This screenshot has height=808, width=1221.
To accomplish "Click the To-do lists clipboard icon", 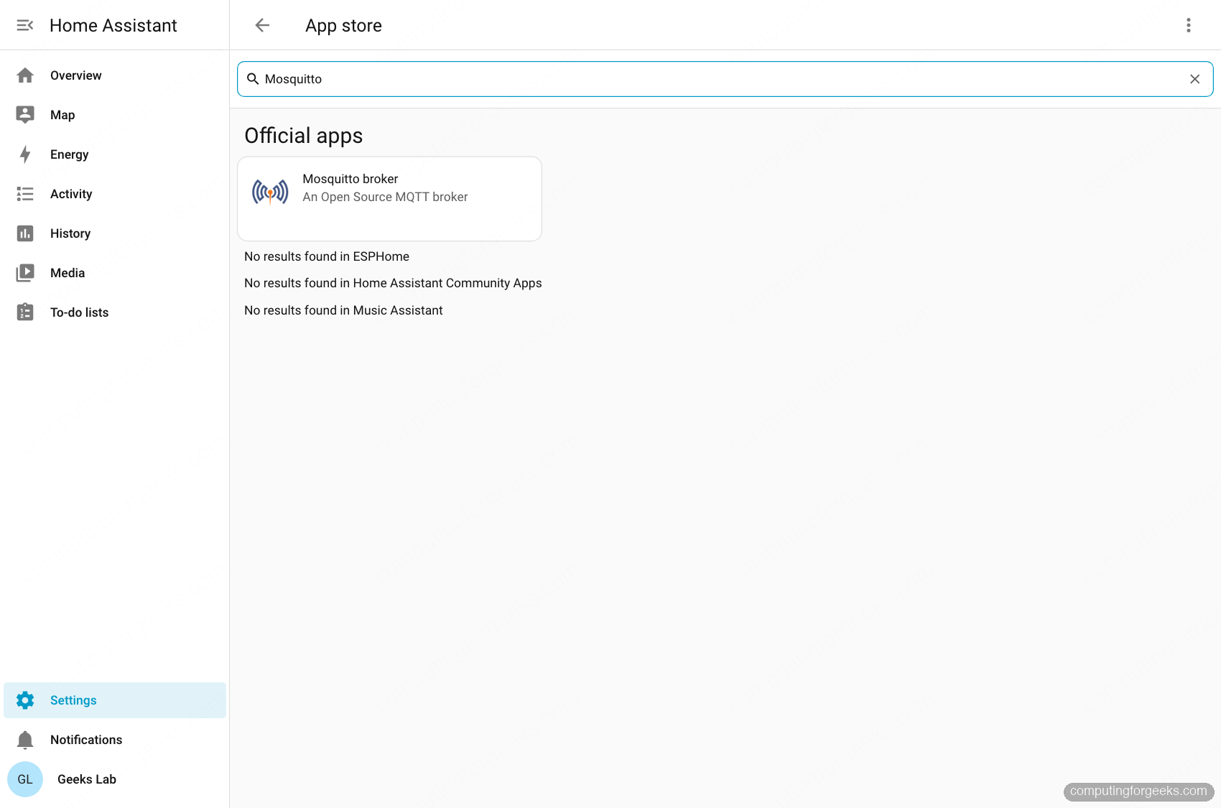I will pyautogui.click(x=25, y=312).
